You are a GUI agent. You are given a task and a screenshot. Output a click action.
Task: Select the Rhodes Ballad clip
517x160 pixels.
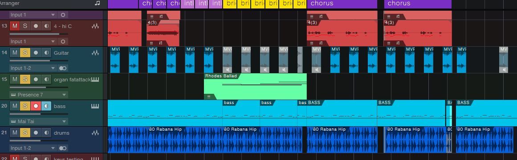[255, 86]
